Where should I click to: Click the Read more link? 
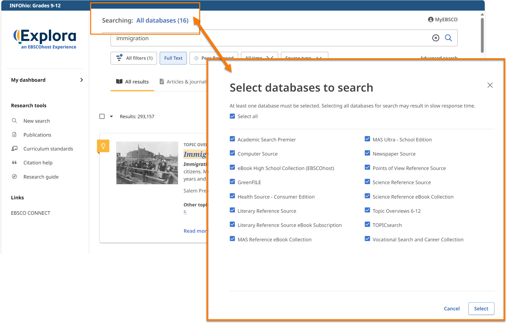tap(196, 231)
